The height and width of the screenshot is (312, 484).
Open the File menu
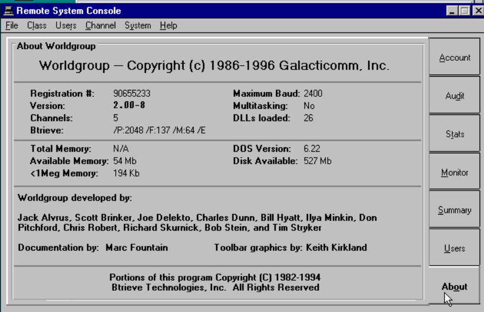[12, 26]
